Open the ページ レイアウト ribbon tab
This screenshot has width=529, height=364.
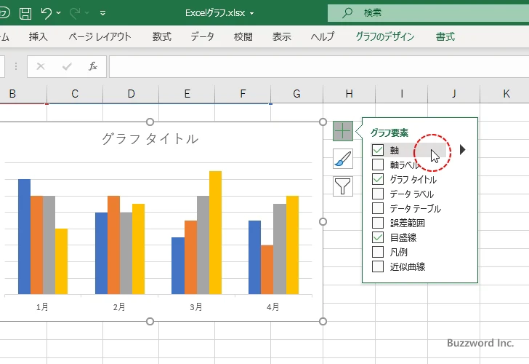[x=100, y=36]
